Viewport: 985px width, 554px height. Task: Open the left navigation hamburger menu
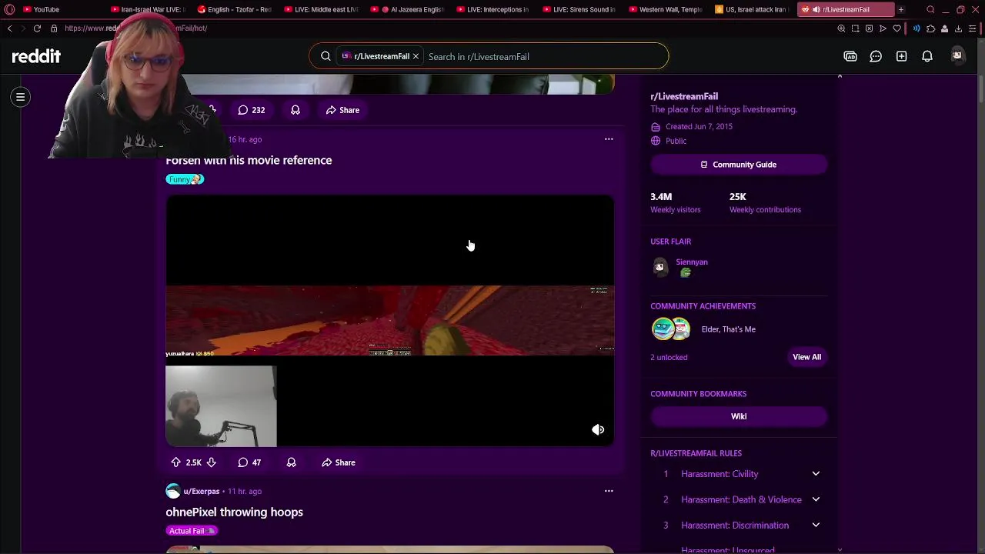coord(21,97)
